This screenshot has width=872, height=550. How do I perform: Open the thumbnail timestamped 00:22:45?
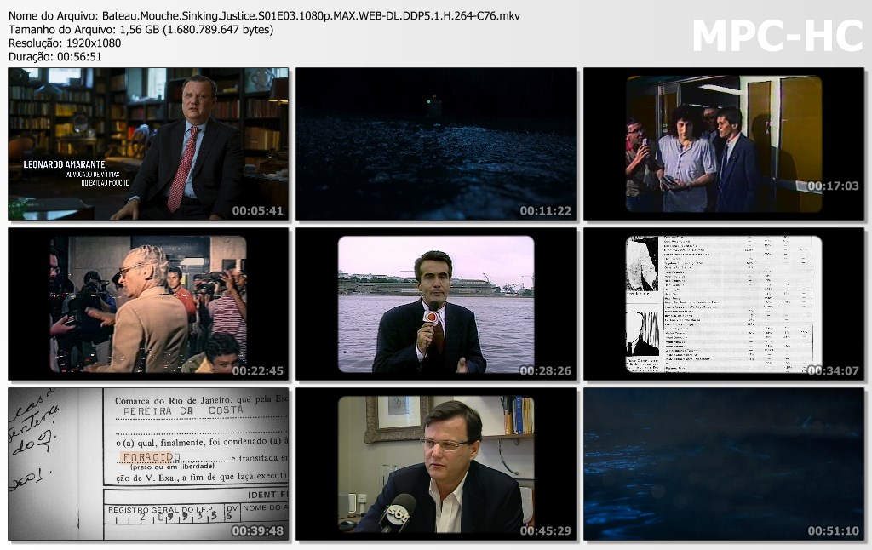148,304
